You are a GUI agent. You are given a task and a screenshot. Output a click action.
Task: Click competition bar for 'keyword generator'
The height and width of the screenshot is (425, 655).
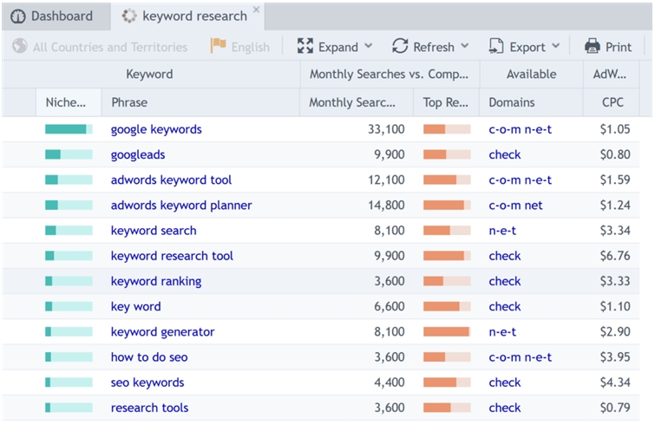pyautogui.click(x=447, y=332)
